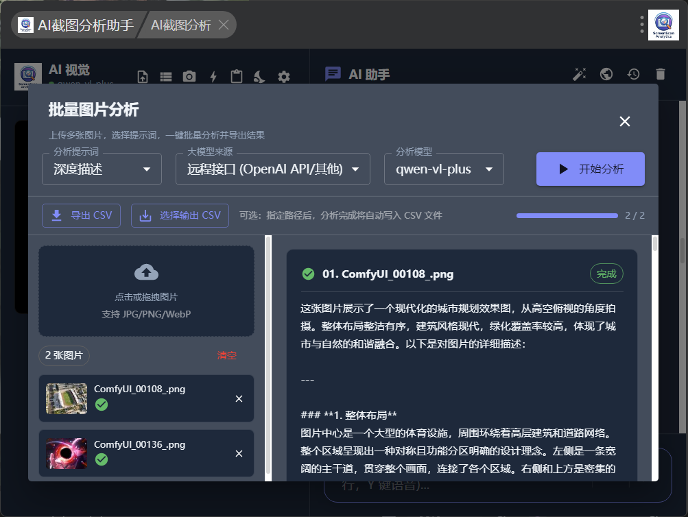Select the ComfyUI_00136_.png thumbnail
Image resolution: width=688 pixels, height=517 pixels.
coord(67,453)
